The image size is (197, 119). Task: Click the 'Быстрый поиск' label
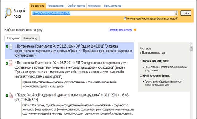(x=19, y=13)
